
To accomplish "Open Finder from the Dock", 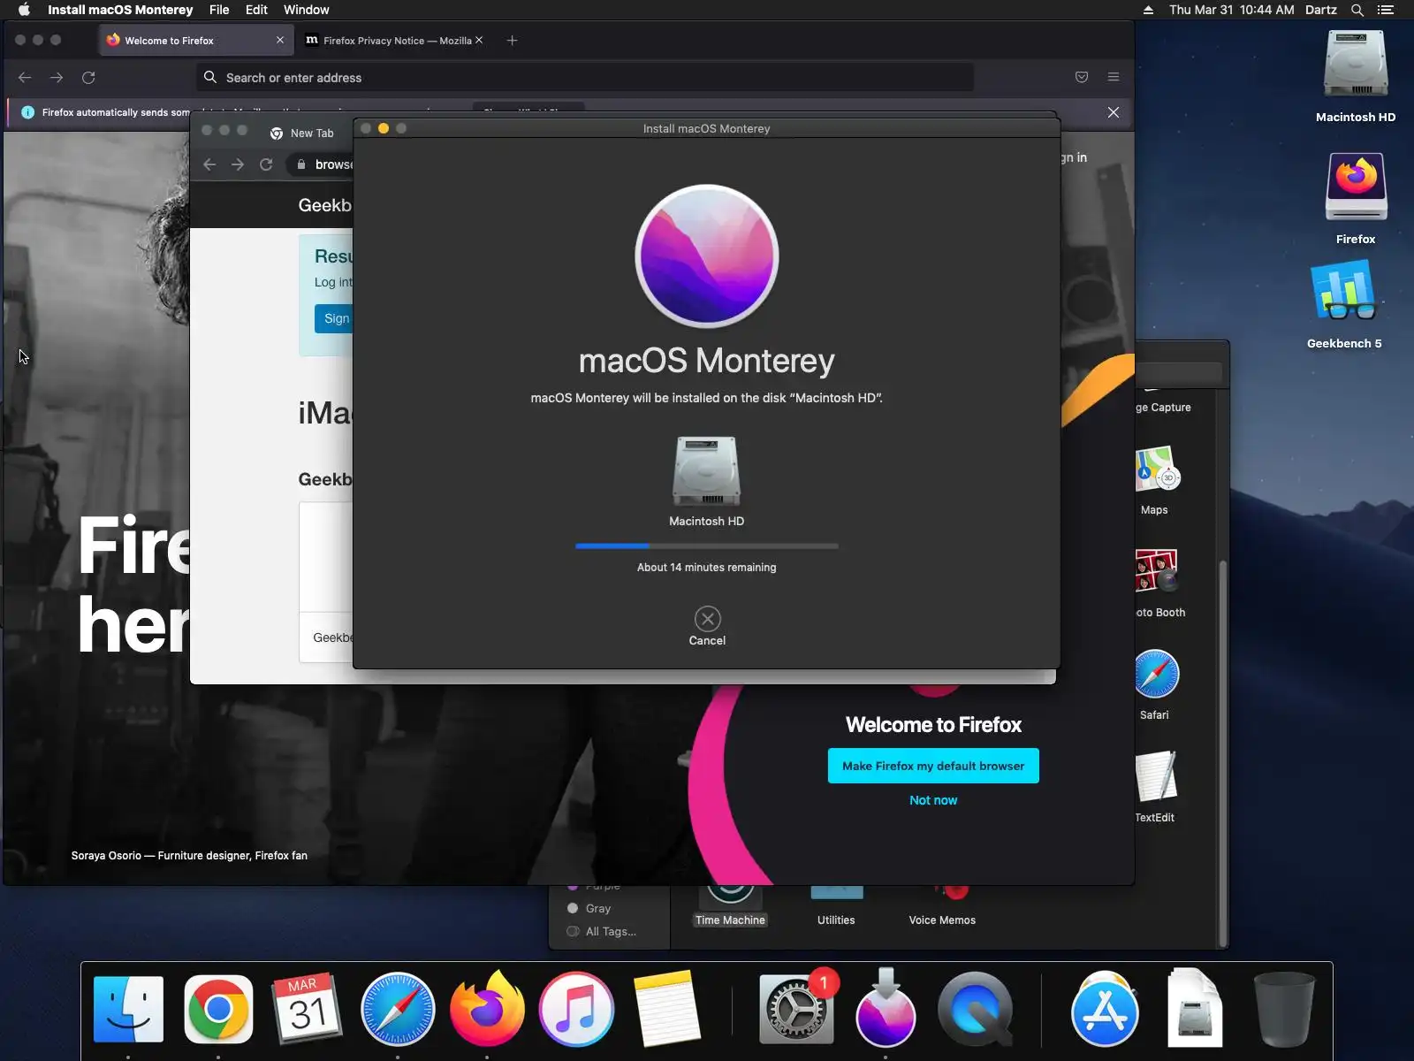I will click(x=128, y=1010).
